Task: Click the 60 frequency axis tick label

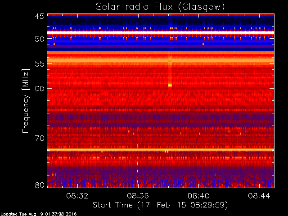Action: point(40,88)
